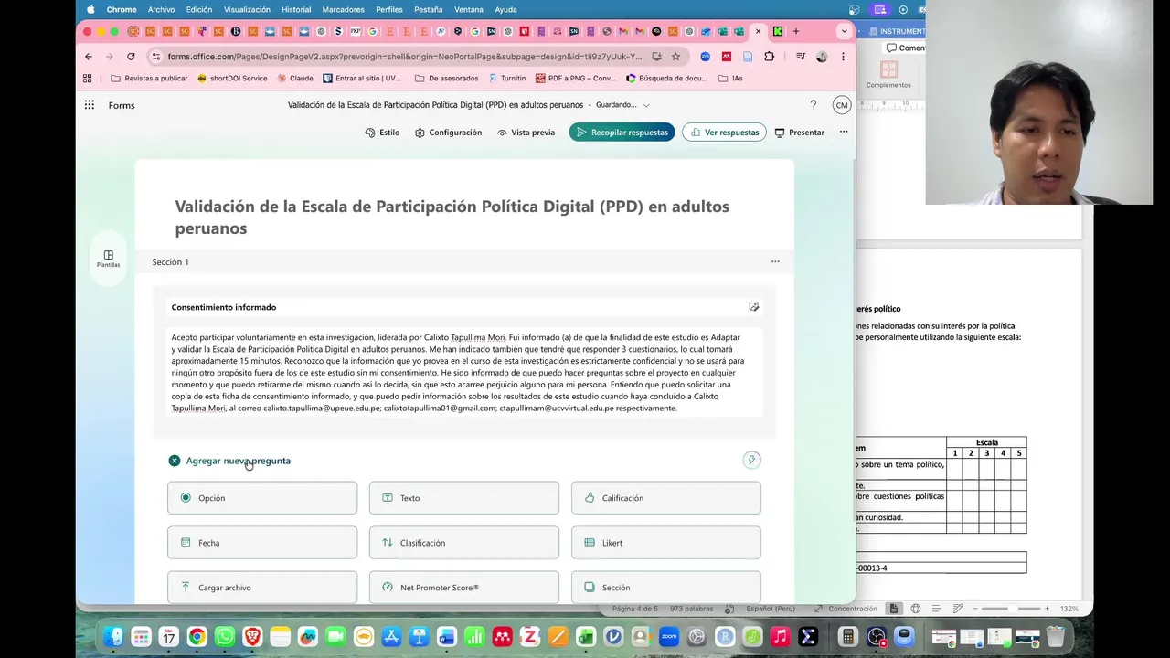This screenshot has width=1170, height=658.
Task: Click Concentración in Word status bar
Action: click(x=846, y=609)
